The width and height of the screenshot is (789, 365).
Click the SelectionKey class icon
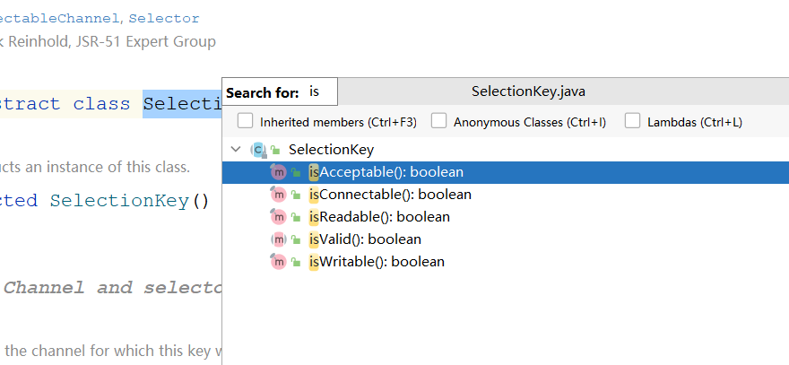[258, 150]
